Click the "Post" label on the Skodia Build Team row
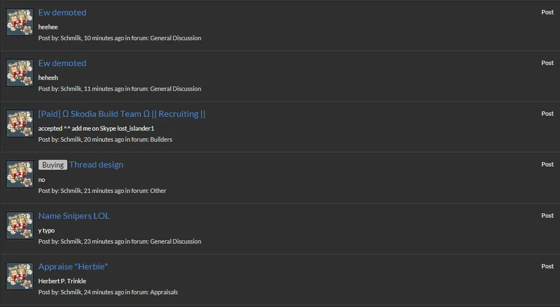The height and width of the screenshot is (307, 560). click(547, 114)
